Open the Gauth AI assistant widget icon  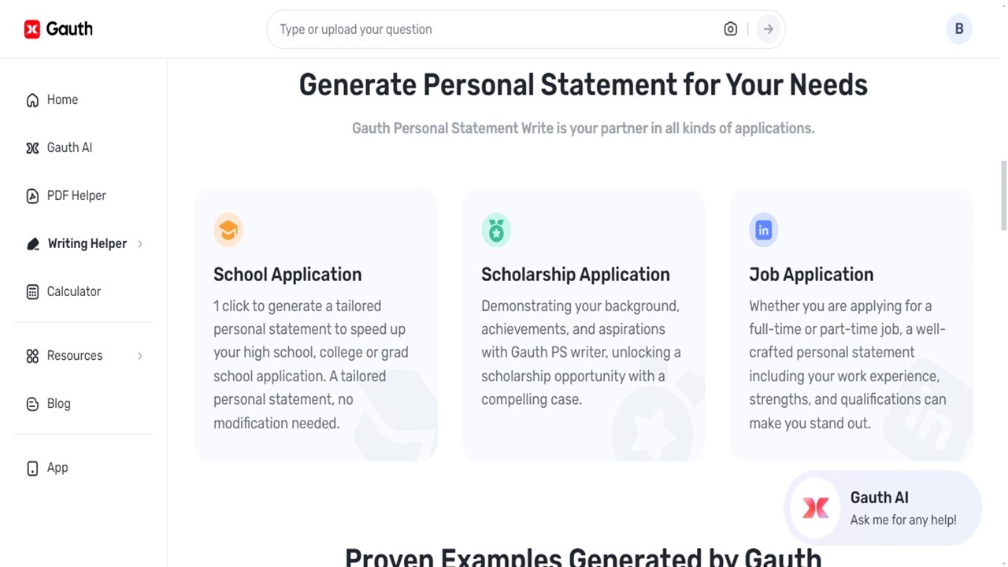coord(816,508)
